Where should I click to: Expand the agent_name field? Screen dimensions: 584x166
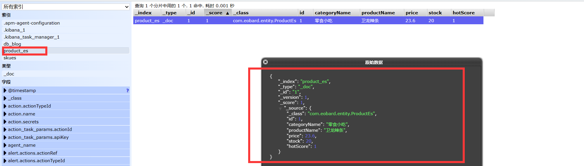5,145
